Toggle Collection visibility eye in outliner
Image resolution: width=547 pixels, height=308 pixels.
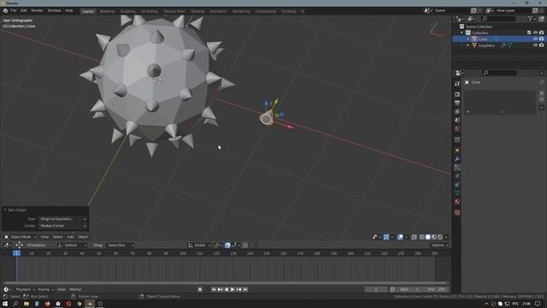tap(535, 33)
